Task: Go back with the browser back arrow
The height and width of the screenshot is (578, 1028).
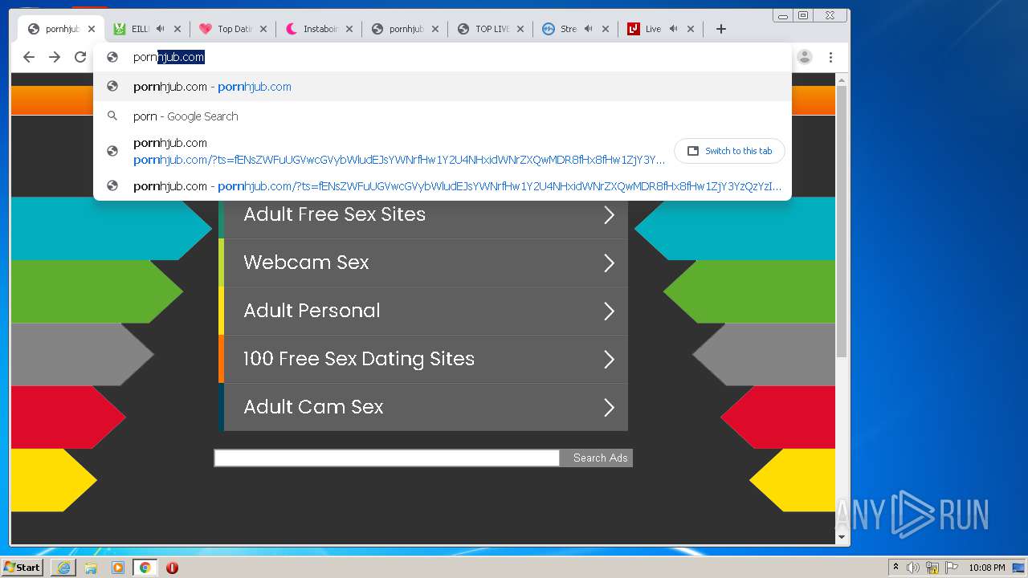Action: click(x=29, y=57)
